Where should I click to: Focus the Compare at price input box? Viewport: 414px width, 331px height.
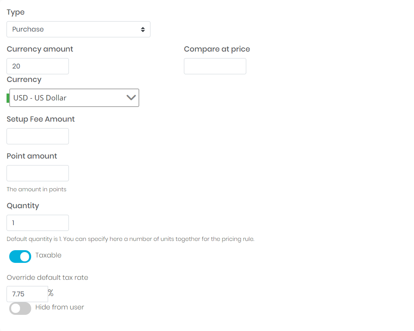215,66
